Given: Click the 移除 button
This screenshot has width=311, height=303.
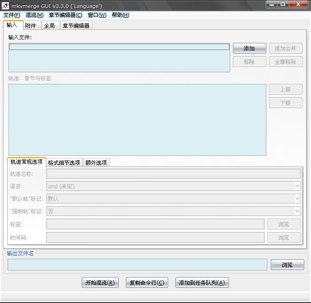Looking at the screenshot, I should (249, 62).
